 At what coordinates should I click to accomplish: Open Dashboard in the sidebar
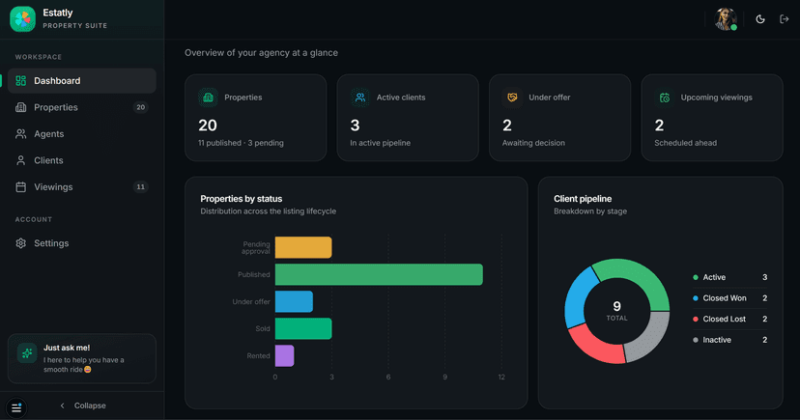click(x=81, y=80)
